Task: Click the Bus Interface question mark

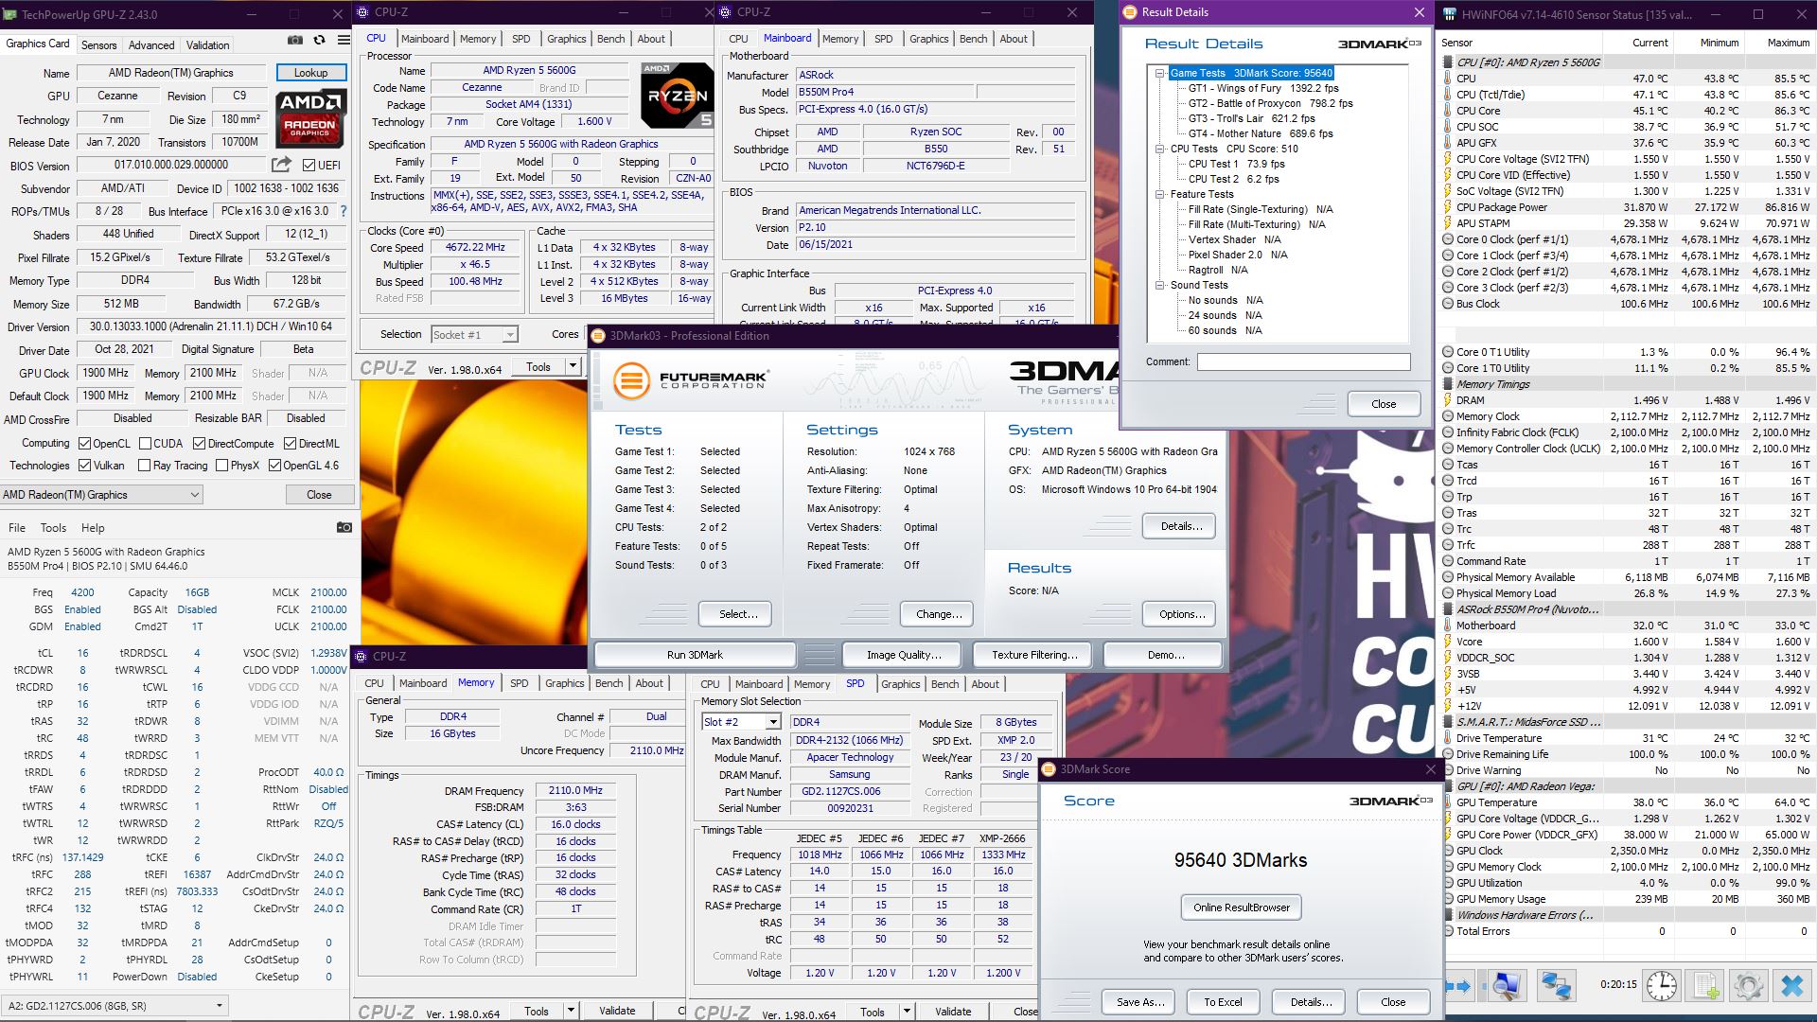Action: [344, 211]
